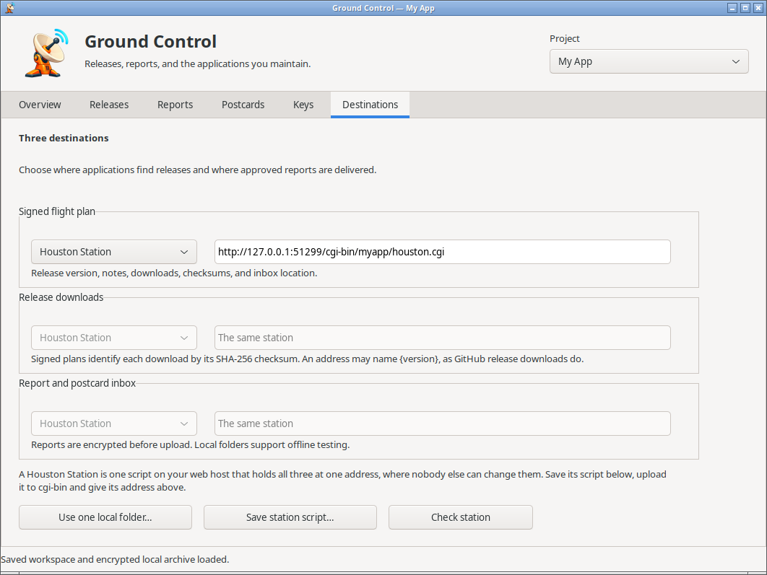The image size is (767, 575).
Task: Open the Report and postcard inbox dropdown
Action: pos(114,423)
